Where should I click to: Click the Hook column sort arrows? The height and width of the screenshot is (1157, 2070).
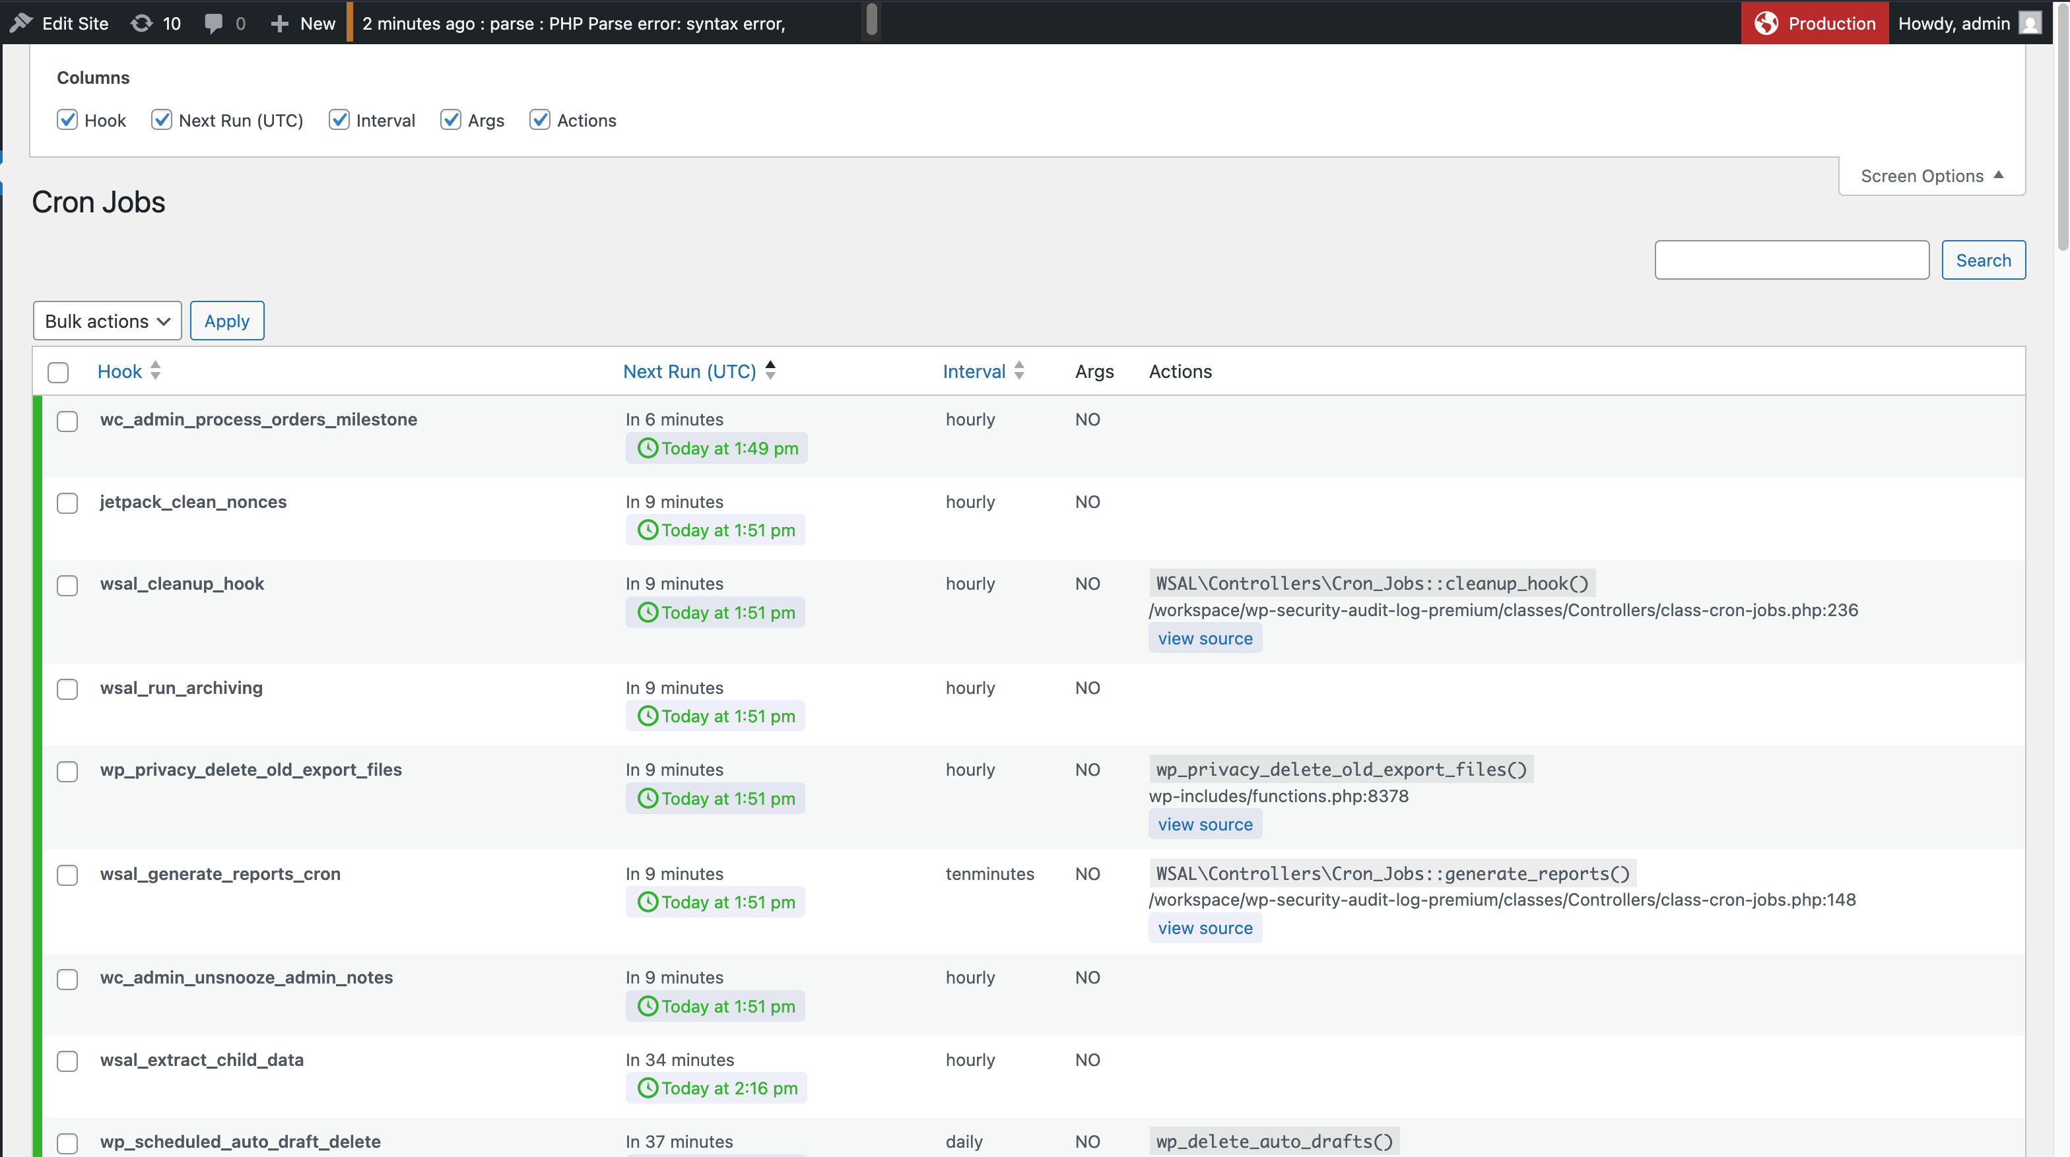pos(156,371)
